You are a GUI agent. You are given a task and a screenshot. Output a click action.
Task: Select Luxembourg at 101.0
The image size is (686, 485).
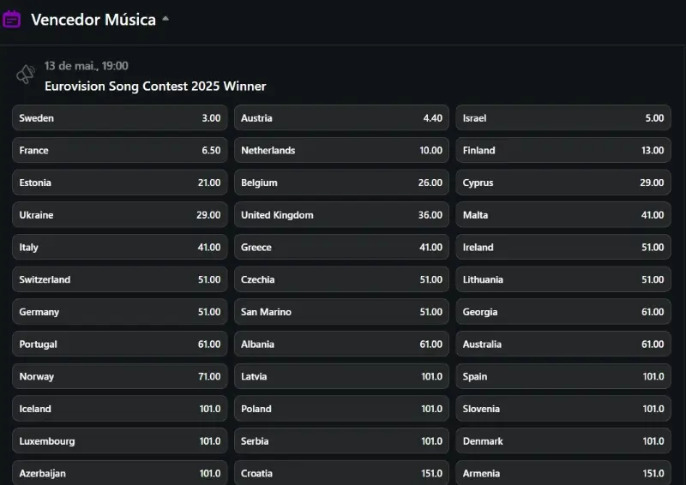(x=120, y=441)
